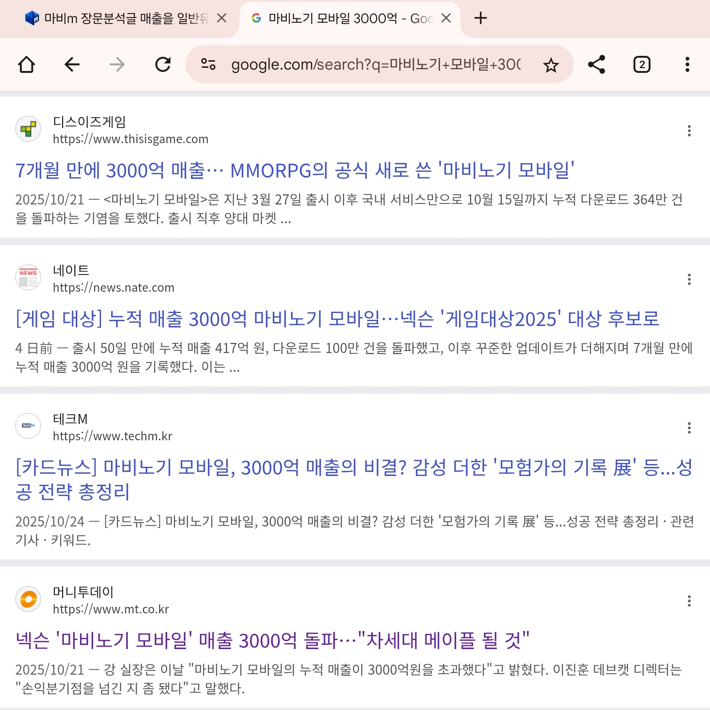Screen dimensions: 710x710
Task: Click the URL address bar field
Action: 375,65
